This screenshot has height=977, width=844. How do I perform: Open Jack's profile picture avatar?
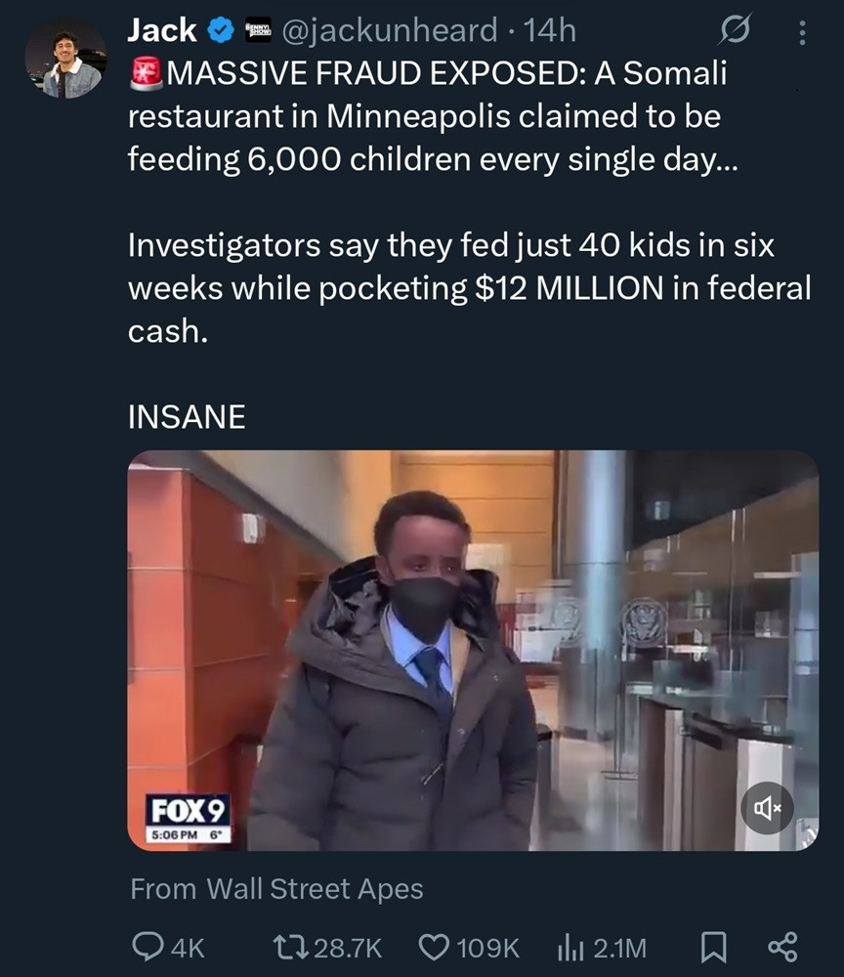(x=65, y=58)
